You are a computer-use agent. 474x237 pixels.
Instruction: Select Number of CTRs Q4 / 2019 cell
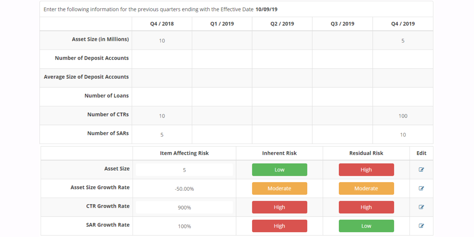click(x=403, y=116)
